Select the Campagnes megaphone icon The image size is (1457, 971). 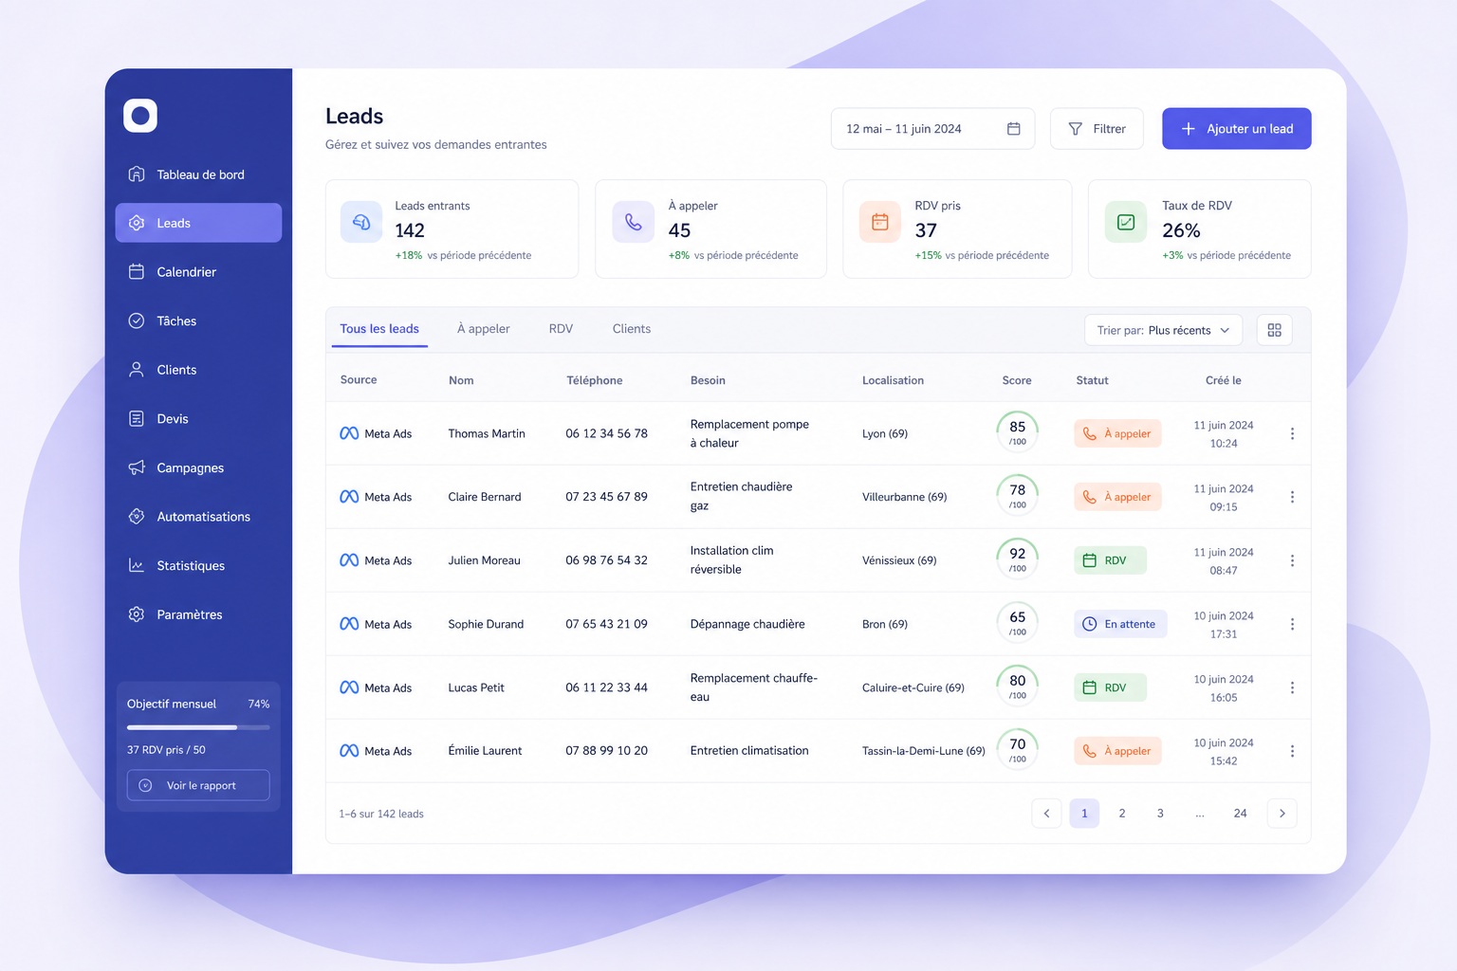click(x=137, y=467)
